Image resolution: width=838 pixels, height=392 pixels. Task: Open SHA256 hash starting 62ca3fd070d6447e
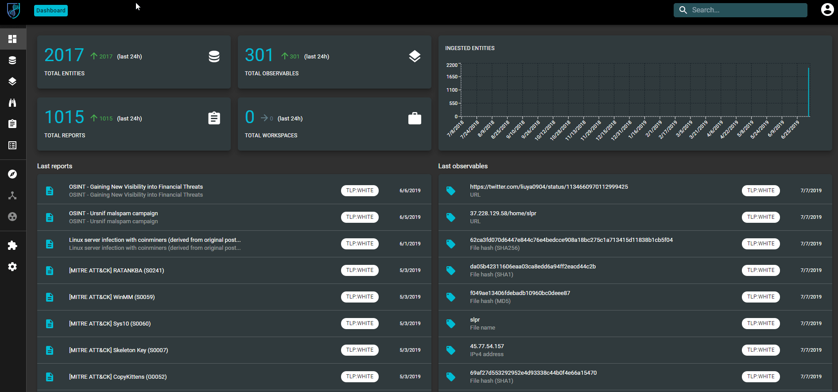point(635,244)
